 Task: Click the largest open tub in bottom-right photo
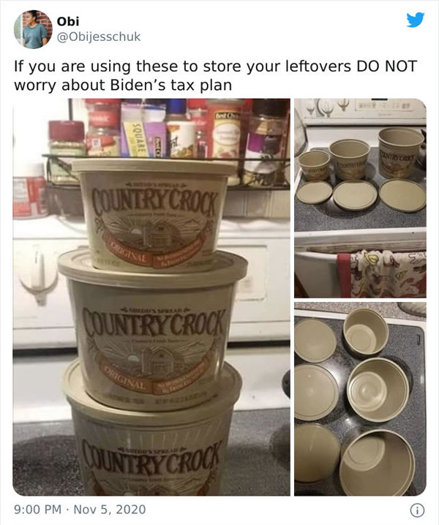pyautogui.click(x=377, y=463)
